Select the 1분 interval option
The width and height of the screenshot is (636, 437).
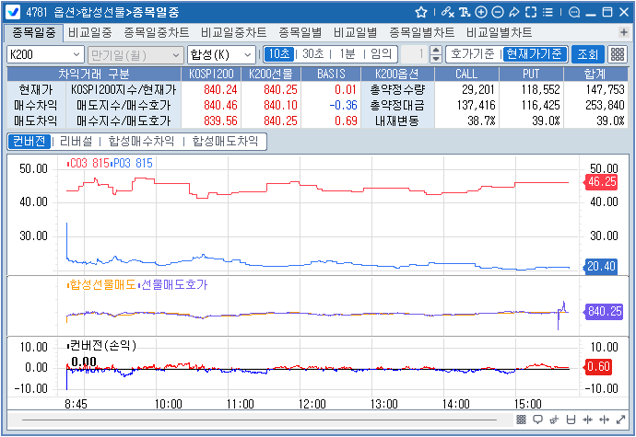(x=347, y=53)
